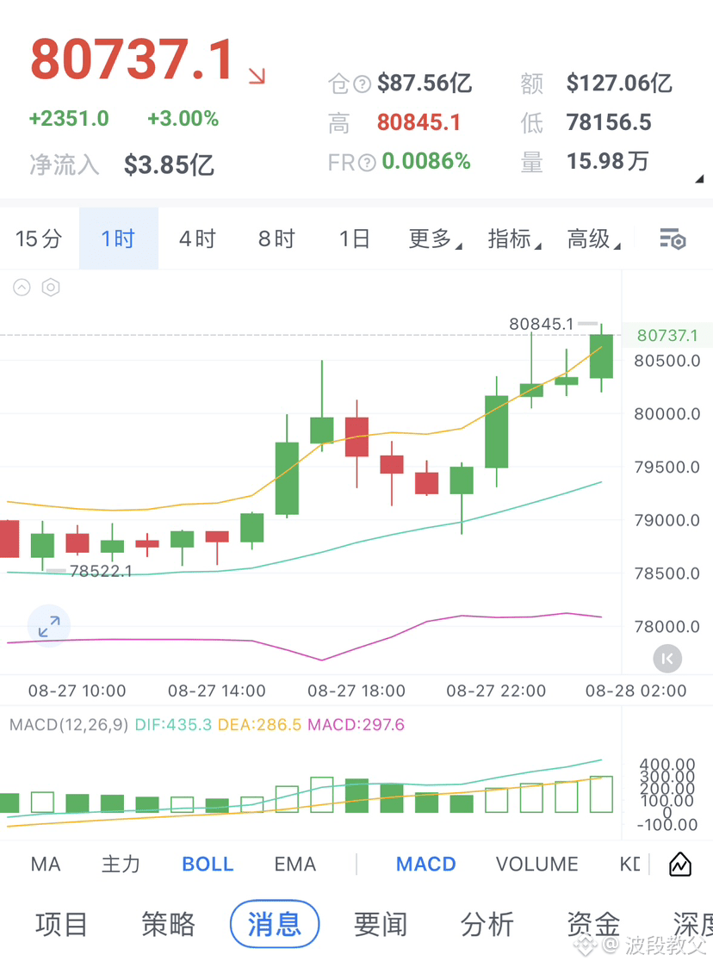Tap the current price 80737.1
Screen dimensions: 713x967
coord(132,59)
